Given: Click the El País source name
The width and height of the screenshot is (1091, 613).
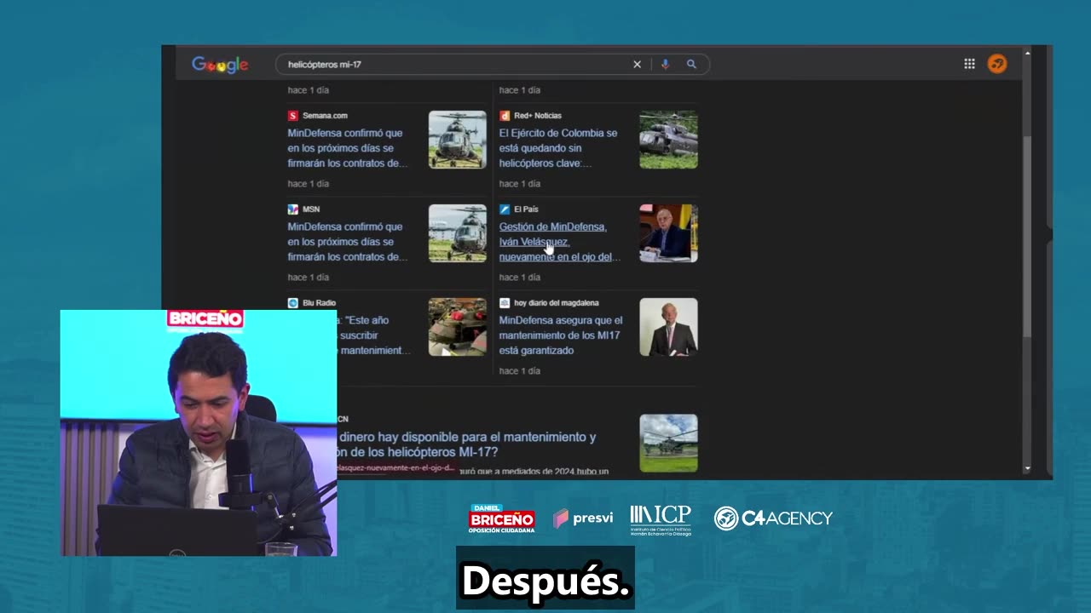Looking at the screenshot, I should (526, 209).
